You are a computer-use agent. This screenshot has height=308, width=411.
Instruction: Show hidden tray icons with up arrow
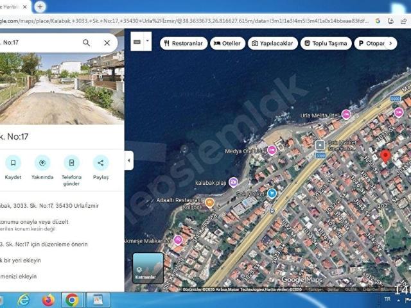pos(399,300)
